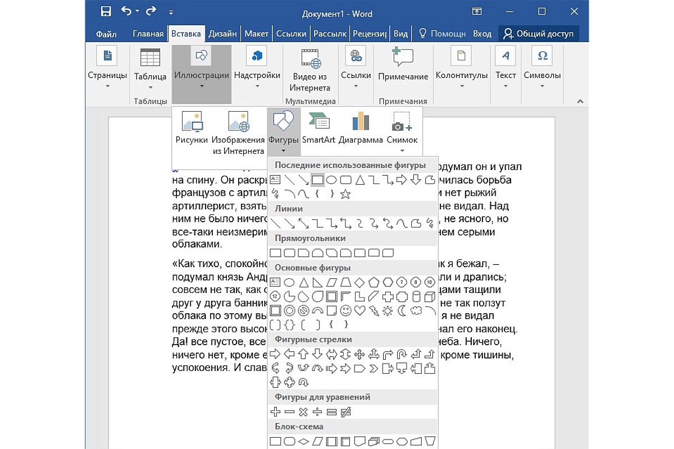Click the Вход sign-in link
Screen dimensions: 674x449
point(482,34)
